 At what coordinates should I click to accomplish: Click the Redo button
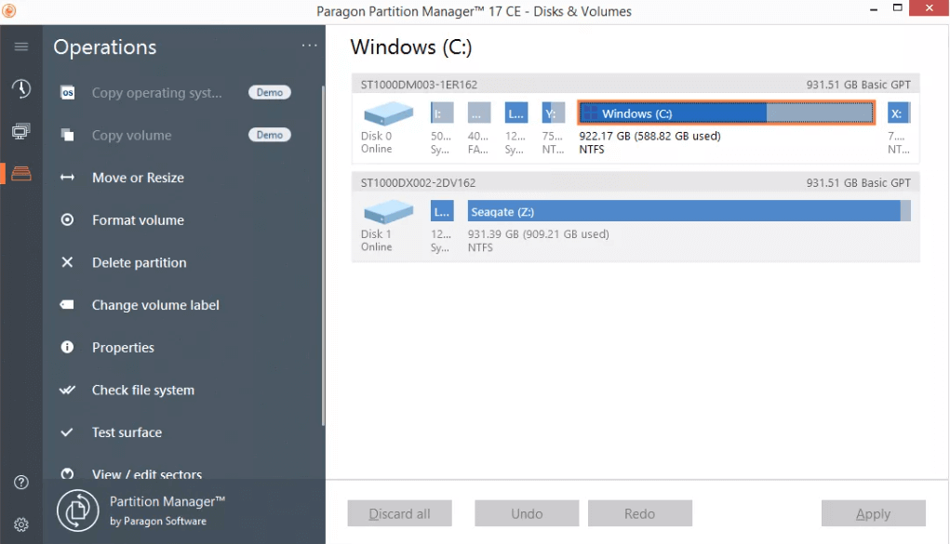click(x=640, y=513)
